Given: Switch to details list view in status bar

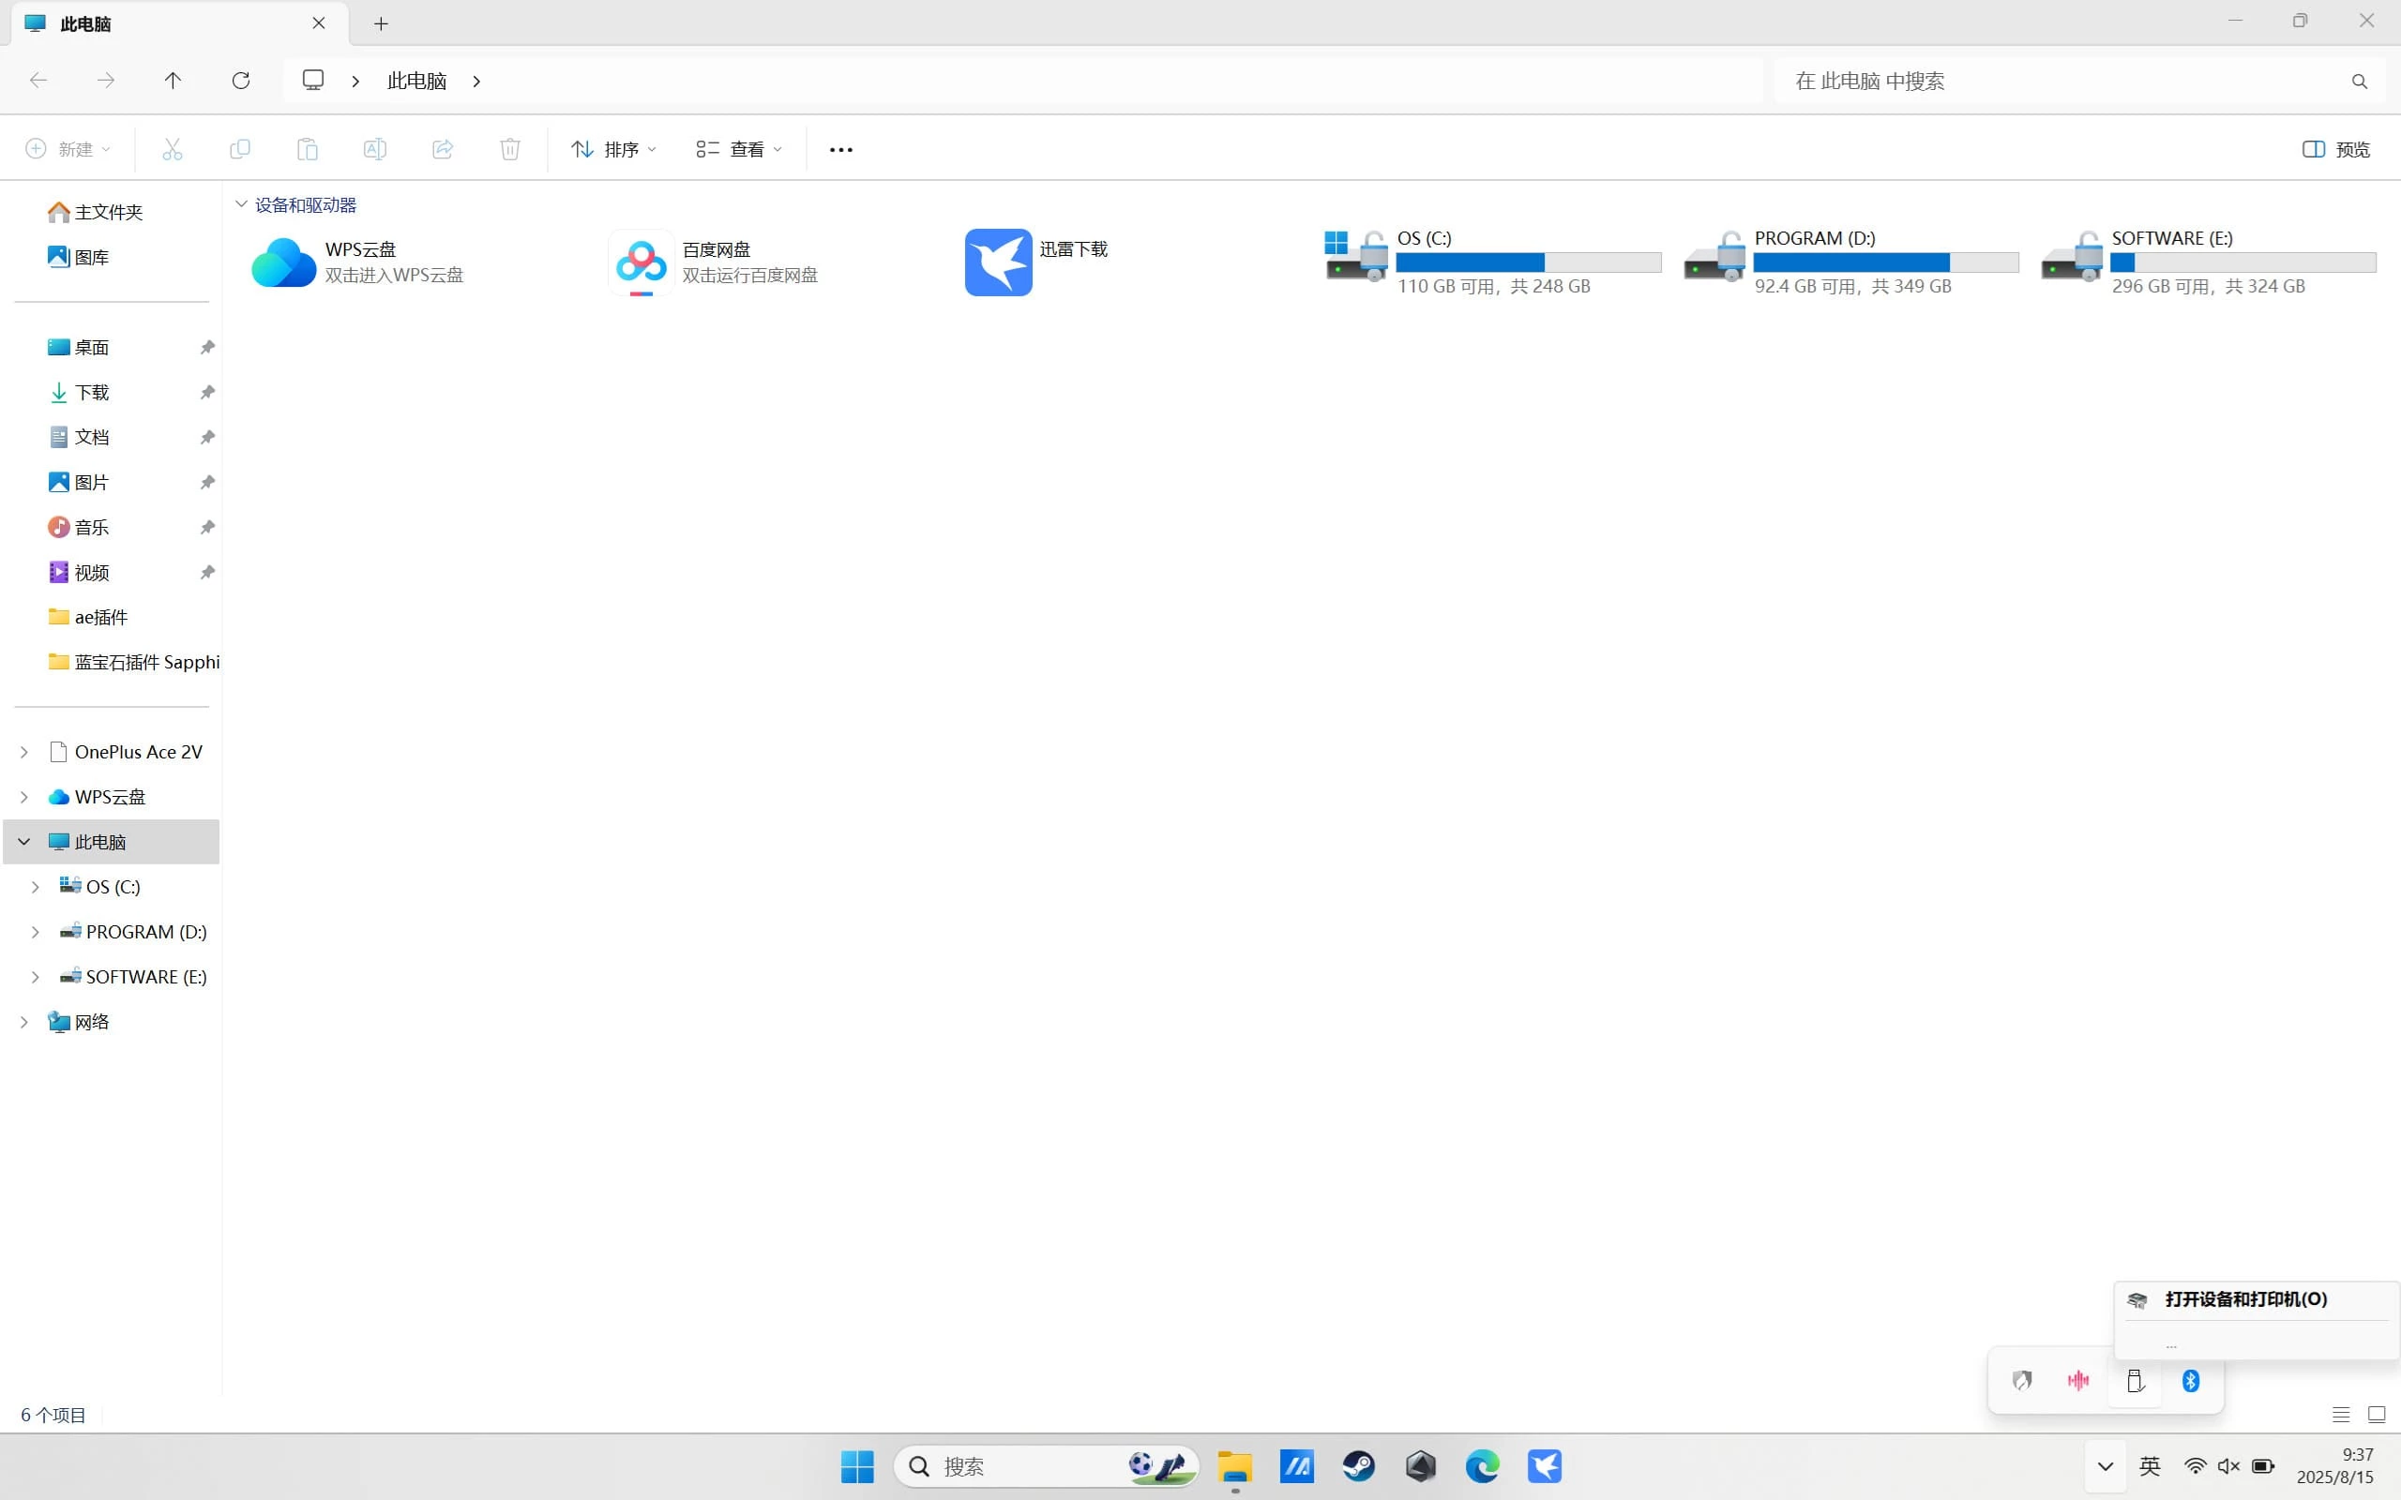Looking at the screenshot, I should (2340, 1415).
